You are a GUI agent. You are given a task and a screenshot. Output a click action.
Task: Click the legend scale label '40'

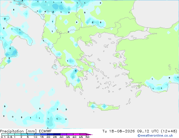pos(74,137)
